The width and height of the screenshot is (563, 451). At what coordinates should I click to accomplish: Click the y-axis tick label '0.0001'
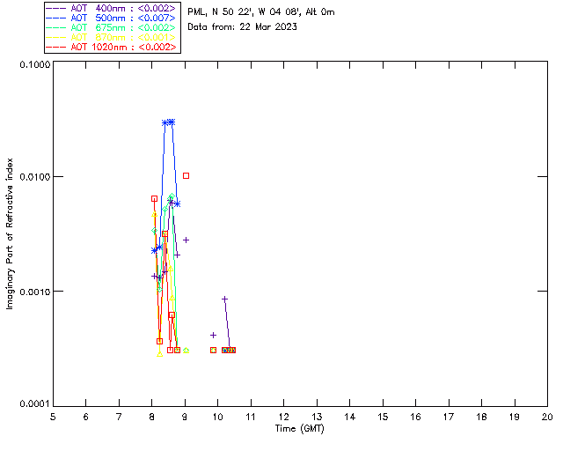pyautogui.click(x=35, y=404)
